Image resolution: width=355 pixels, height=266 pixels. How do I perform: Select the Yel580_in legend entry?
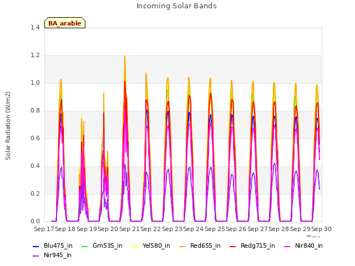(150, 246)
